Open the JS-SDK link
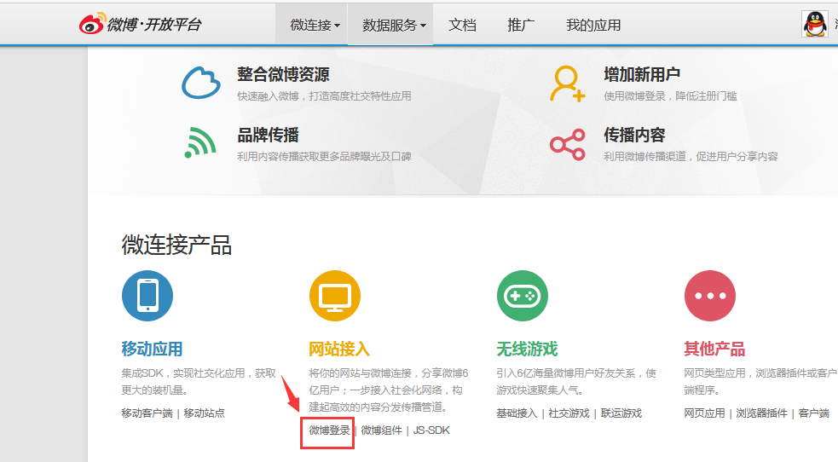 [x=431, y=430]
